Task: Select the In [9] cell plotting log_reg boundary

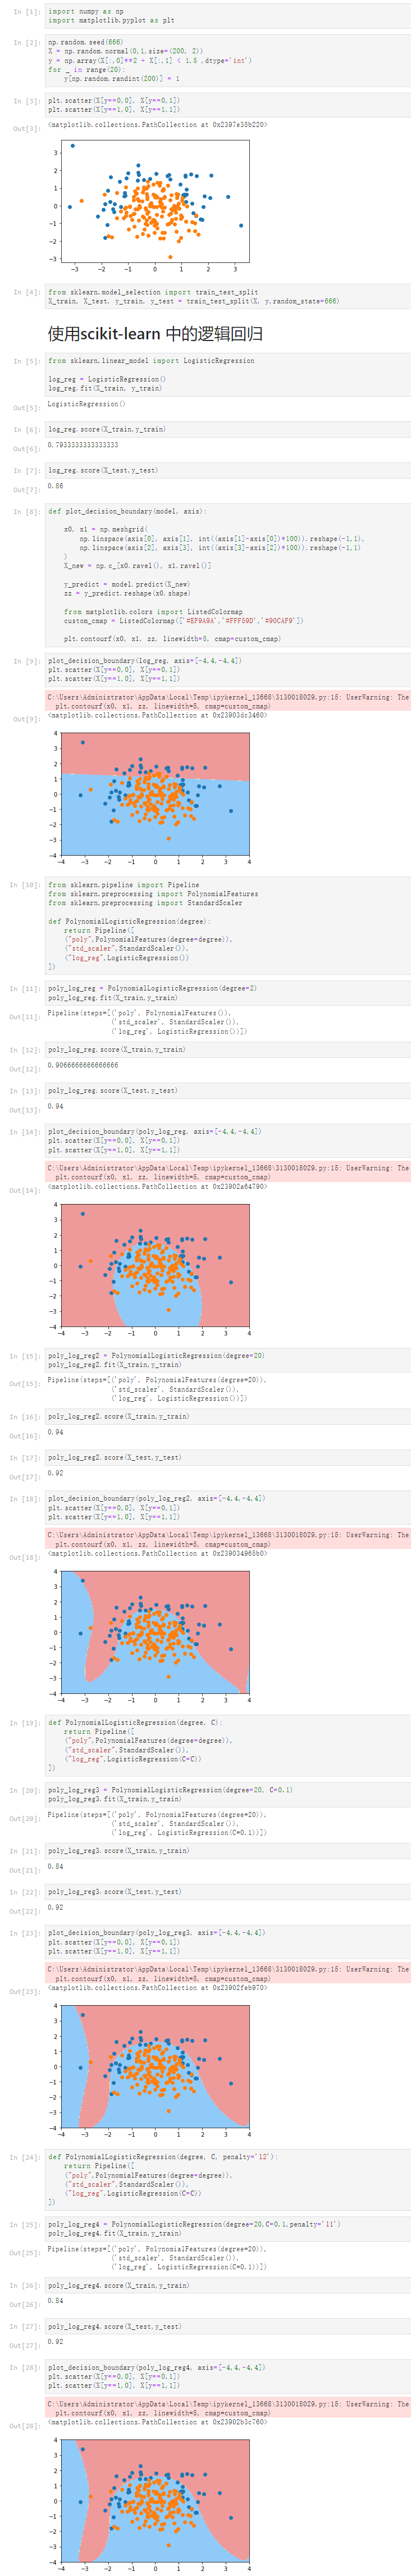Action: click(x=228, y=670)
